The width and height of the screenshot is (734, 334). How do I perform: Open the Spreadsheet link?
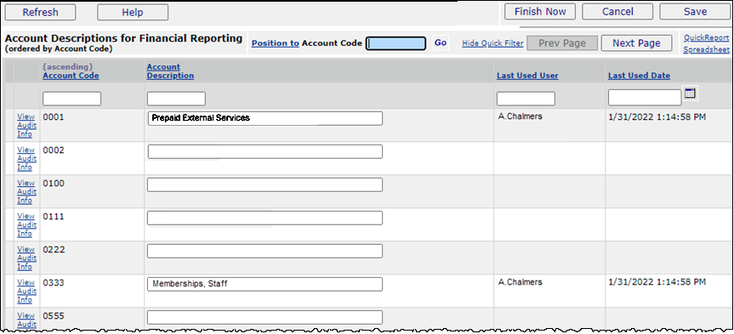(x=707, y=49)
